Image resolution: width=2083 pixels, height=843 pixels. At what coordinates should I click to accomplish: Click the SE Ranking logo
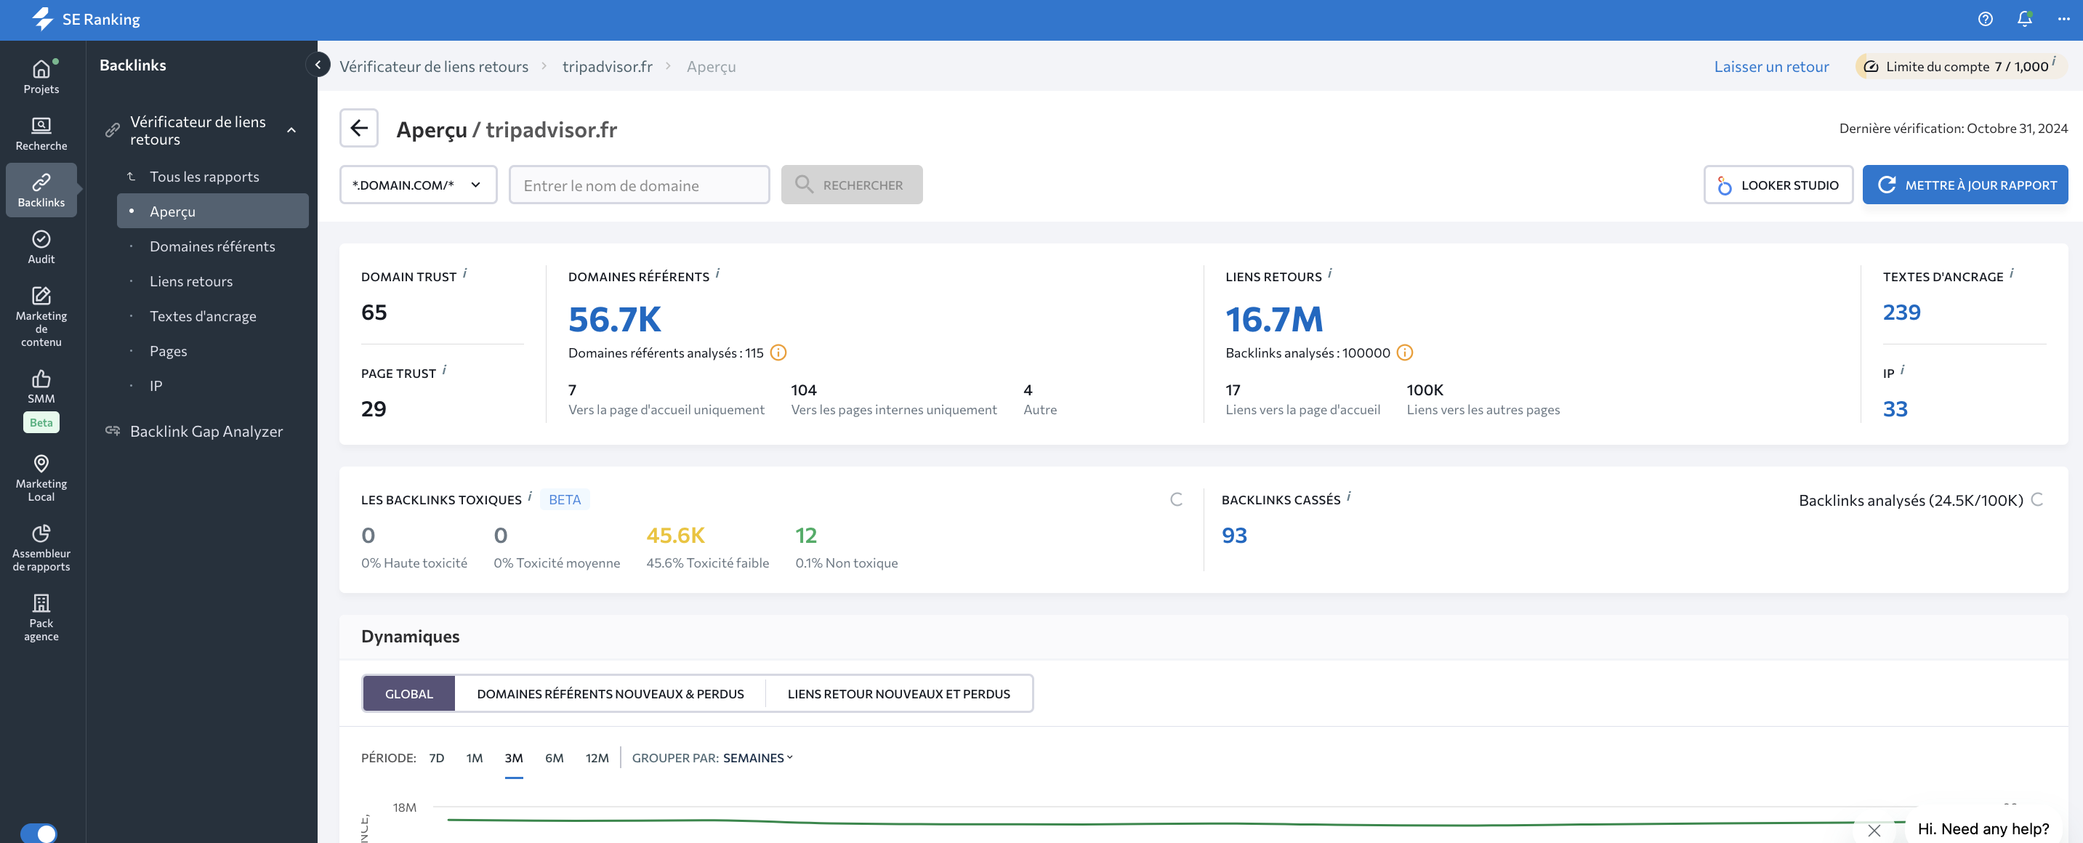coord(86,20)
